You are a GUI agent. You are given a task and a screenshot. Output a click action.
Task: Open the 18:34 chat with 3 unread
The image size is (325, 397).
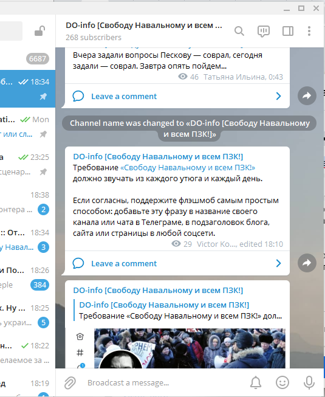coord(27,240)
